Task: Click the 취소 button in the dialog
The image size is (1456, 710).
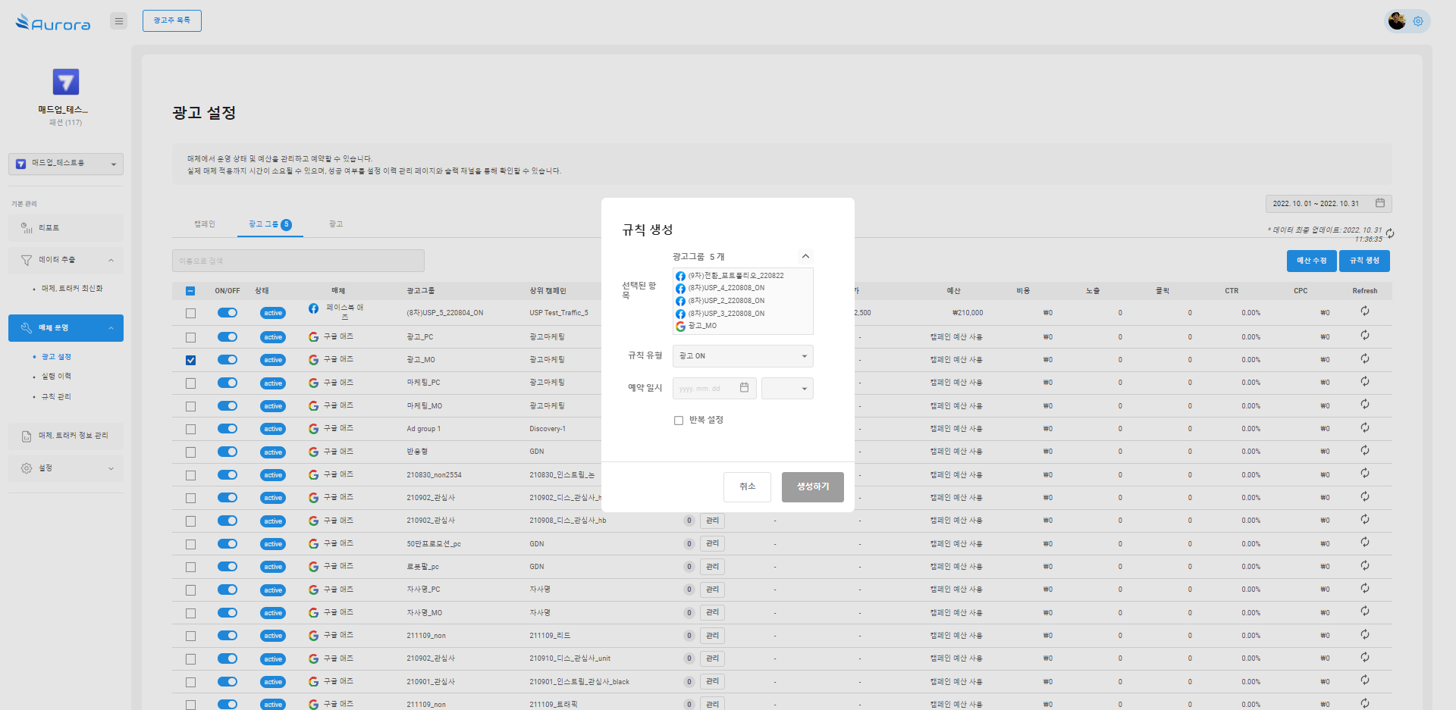Action: [x=747, y=486]
